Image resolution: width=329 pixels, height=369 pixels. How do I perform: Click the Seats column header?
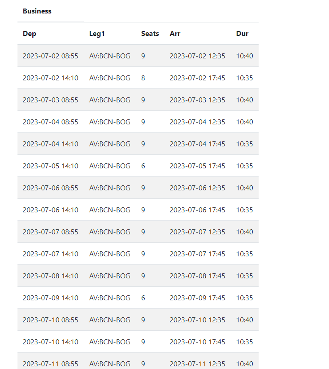pyautogui.click(x=150, y=34)
